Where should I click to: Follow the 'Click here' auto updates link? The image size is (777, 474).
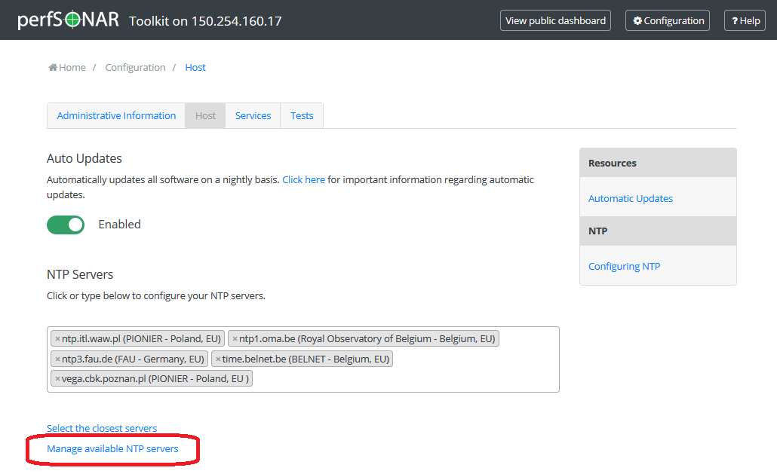304,179
